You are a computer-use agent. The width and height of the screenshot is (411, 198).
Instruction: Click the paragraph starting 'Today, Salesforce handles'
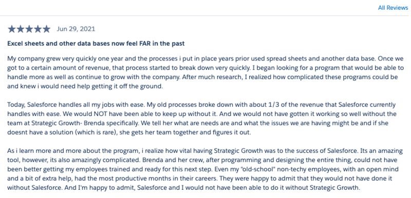click(202, 118)
